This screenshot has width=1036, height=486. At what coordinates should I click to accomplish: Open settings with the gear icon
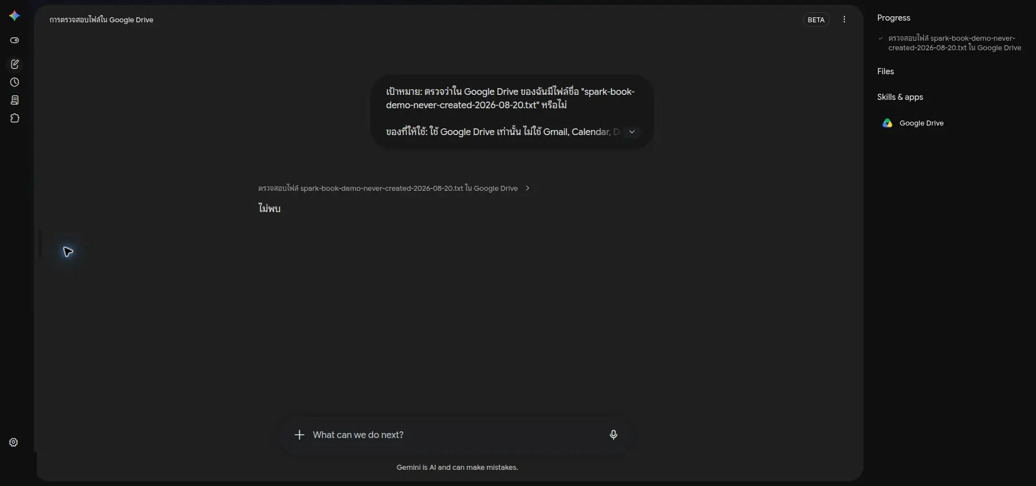[x=14, y=442]
